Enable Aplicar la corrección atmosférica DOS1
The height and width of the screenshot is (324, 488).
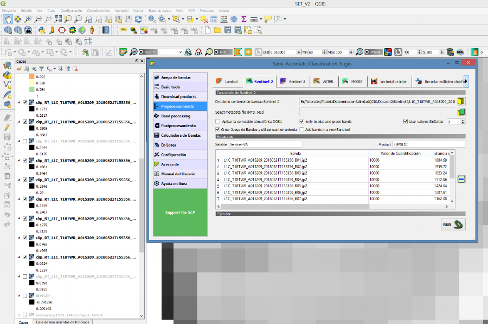[x=217, y=121]
